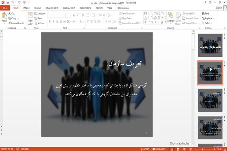Switch to Slide Sorter view
The height and width of the screenshot is (151, 227).
tap(178, 149)
